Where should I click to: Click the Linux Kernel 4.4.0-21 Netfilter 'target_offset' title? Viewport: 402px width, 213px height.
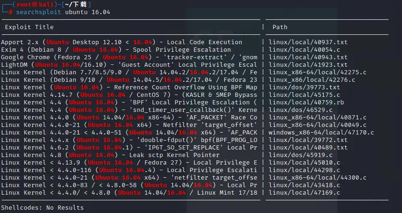(x=129, y=125)
